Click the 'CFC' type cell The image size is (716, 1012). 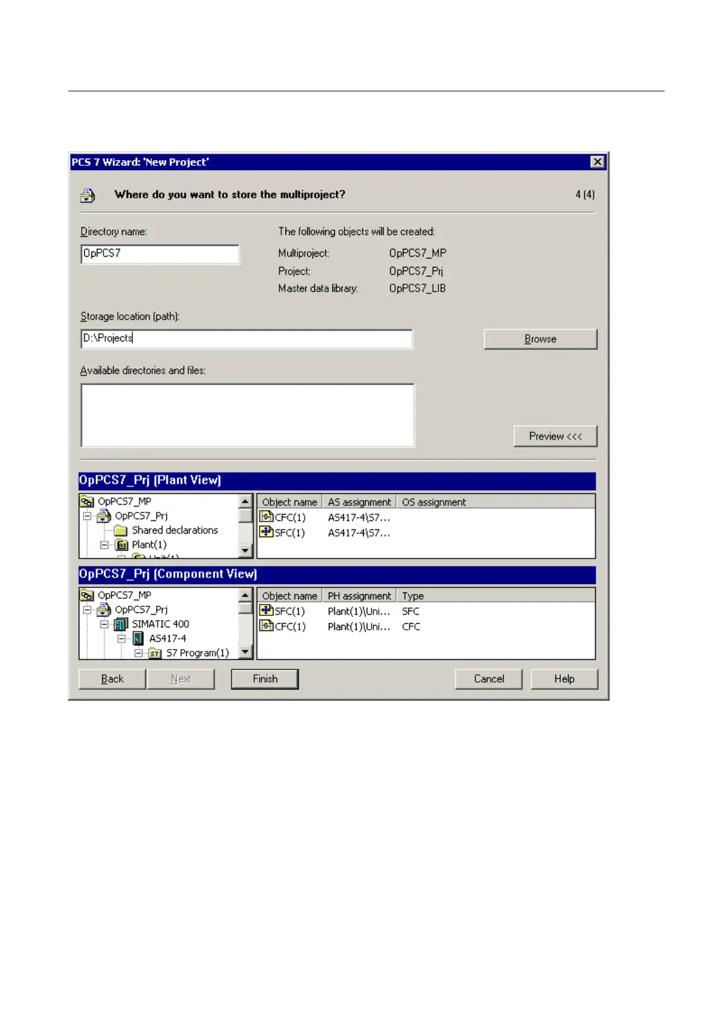tap(411, 626)
